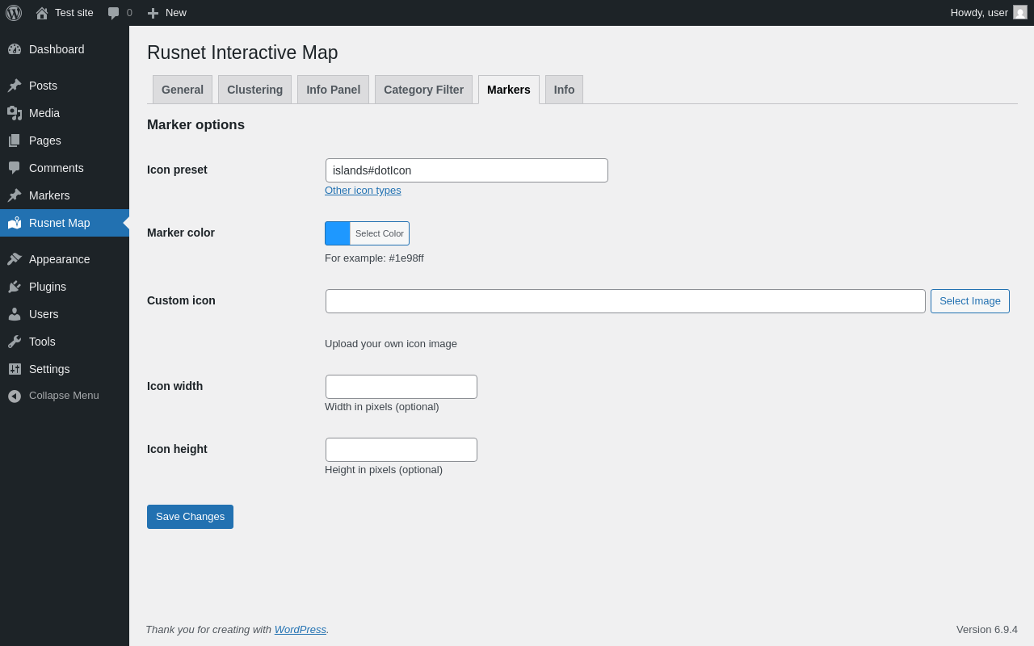
Task: Switch to the Category Filter tab
Action: (423, 90)
